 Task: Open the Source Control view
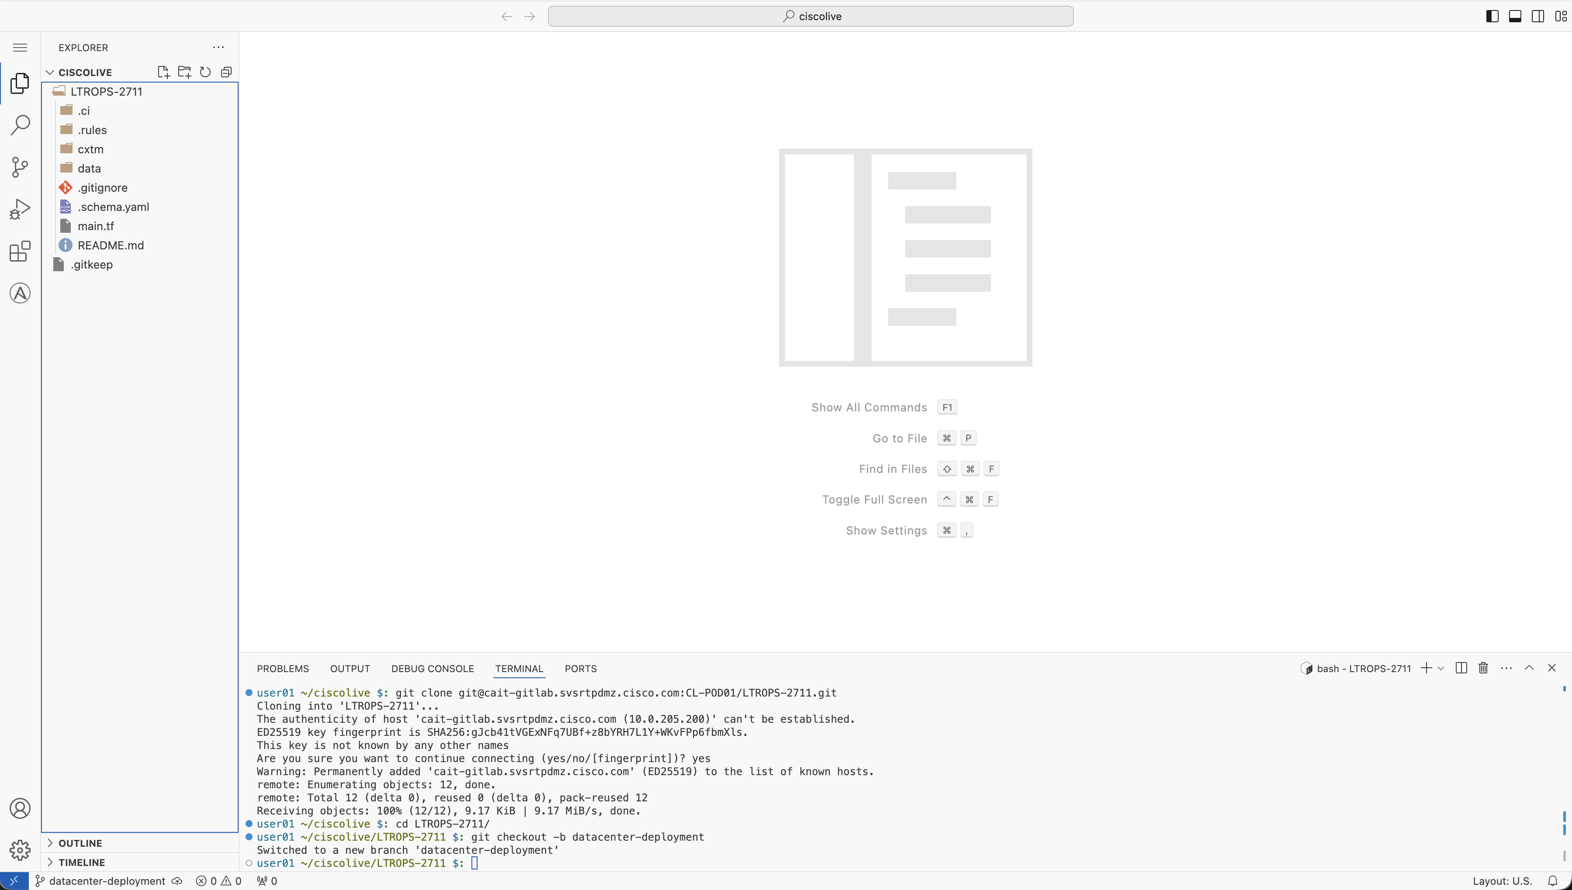pyautogui.click(x=20, y=167)
